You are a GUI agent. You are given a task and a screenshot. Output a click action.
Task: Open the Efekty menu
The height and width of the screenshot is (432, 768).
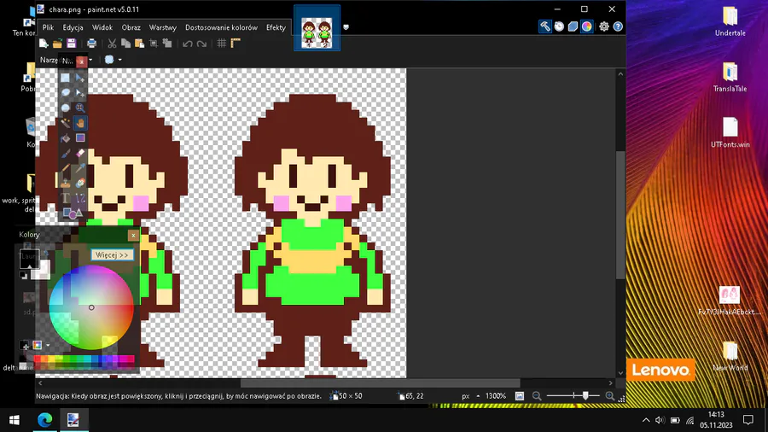pyautogui.click(x=276, y=27)
